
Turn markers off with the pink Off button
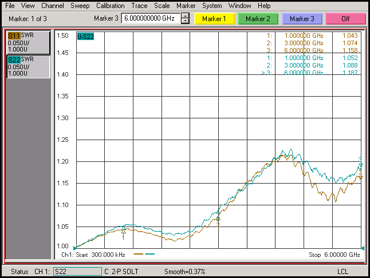(345, 19)
